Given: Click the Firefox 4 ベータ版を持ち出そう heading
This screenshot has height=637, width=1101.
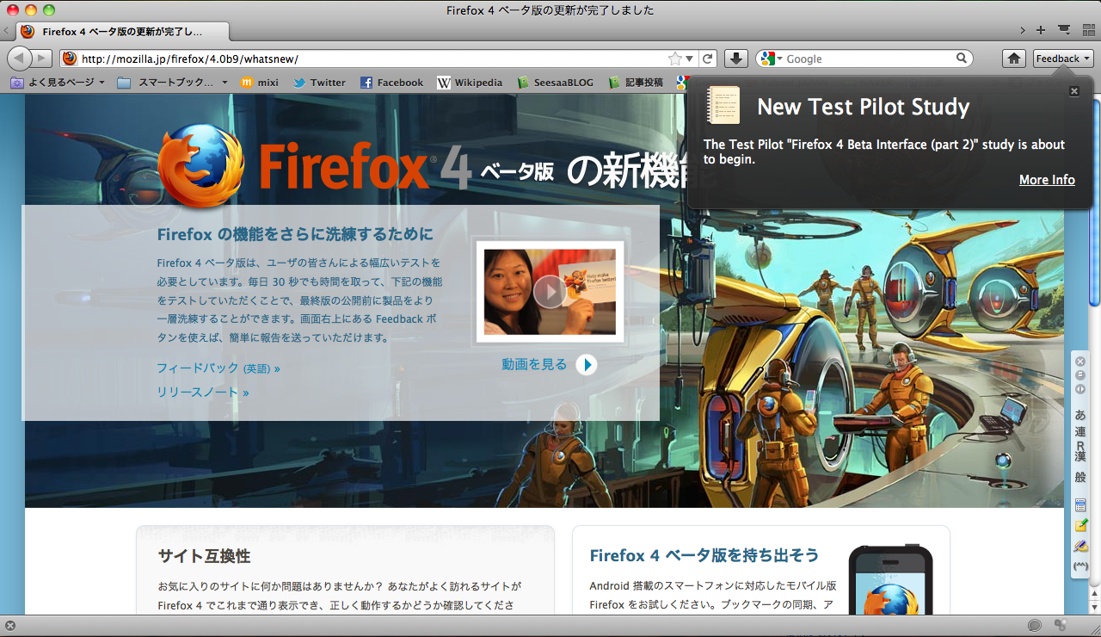Looking at the screenshot, I should pos(704,555).
